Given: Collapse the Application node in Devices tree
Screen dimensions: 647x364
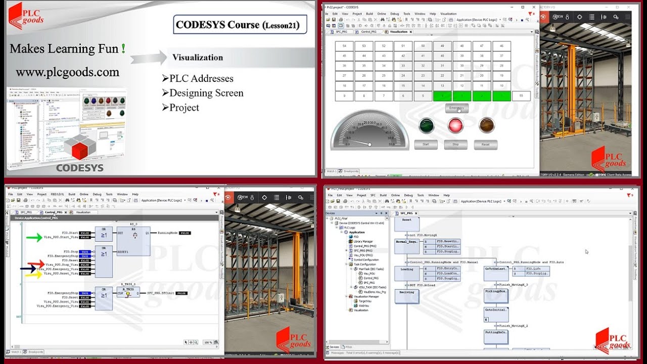Looking at the screenshot, I should pos(342,232).
